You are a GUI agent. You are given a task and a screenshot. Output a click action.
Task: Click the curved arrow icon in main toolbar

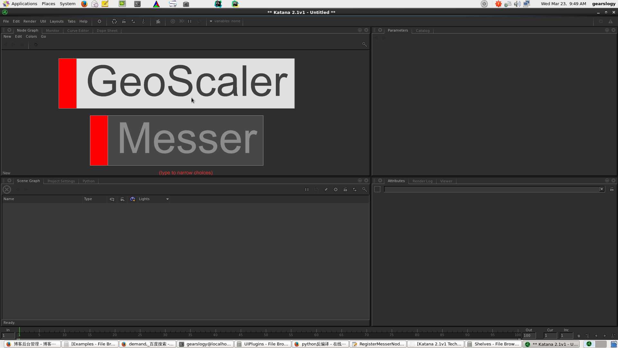pyautogui.click(x=133, y=21)
